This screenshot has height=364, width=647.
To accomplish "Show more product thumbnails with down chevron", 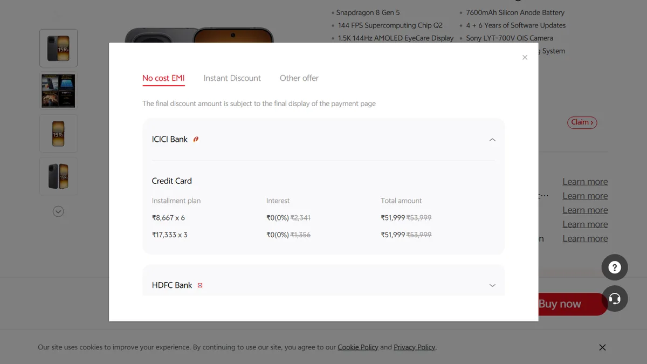I will [x=58, y=211].
